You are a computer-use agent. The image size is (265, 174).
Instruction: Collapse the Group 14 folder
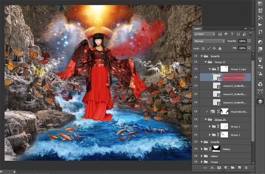pos(206,119)
